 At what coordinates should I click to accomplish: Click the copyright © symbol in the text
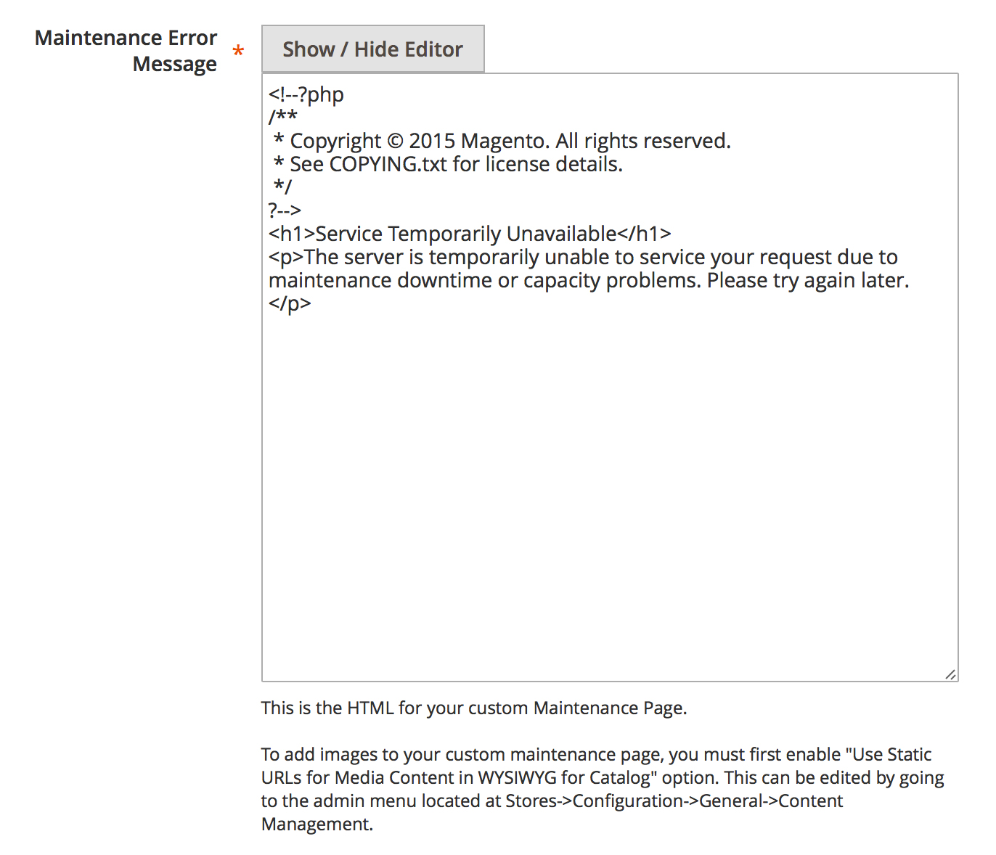click(x=394, y=141)
